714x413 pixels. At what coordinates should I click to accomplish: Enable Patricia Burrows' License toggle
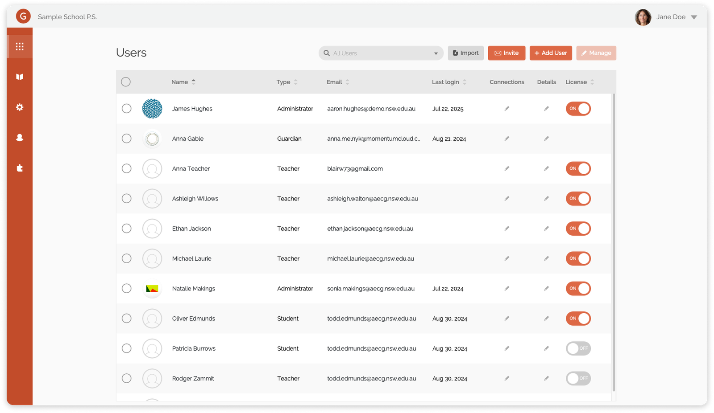(578, 348)
